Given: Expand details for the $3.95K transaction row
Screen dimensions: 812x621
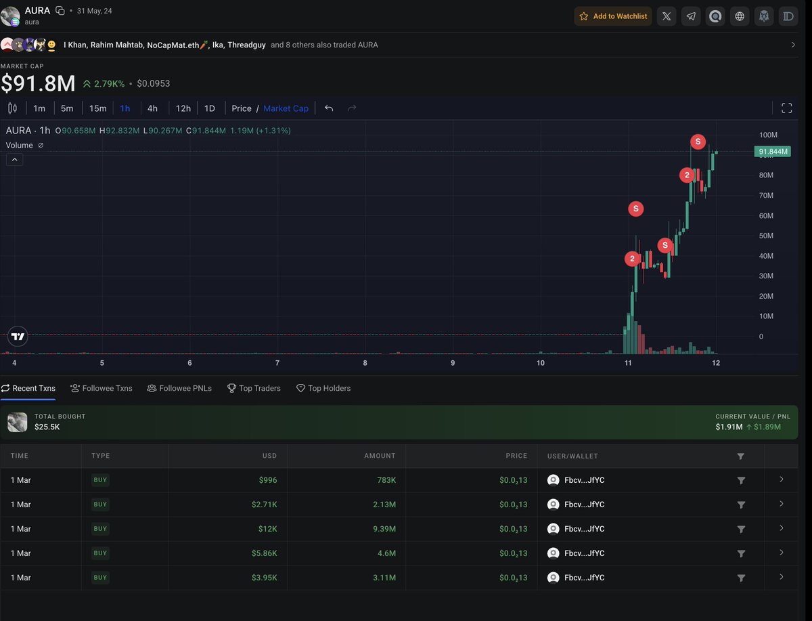Looking at the screenshot, I should (782, 577).
